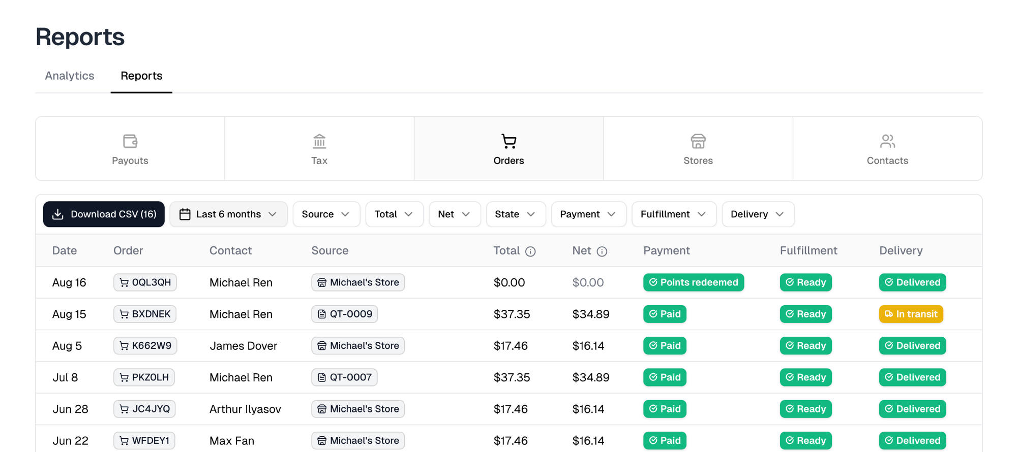1017x452 pixels.
Task: Open order BXDNEK cart badge
Action: [145, 314]
